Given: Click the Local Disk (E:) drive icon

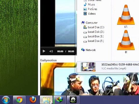Looking at the screenshot, I should [x=85, y=37].
